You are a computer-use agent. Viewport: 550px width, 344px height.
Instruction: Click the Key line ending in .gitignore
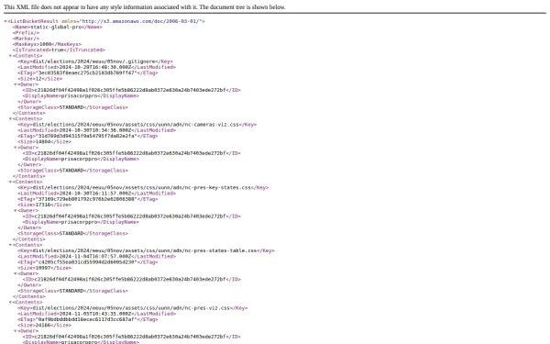(x=95, y=61)
